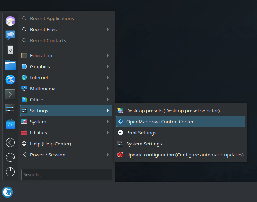Launch System Settings from the submenu
This screenshot has height=202, width=257.
click(x=181, y=144)
